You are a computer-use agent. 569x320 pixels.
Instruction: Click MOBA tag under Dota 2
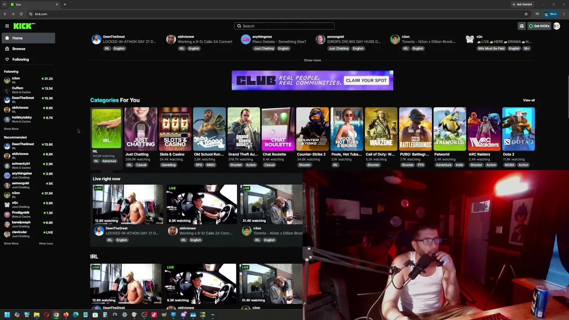(x=509, y=165)
